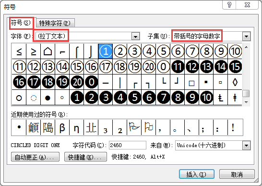
Task: Choose white circled number ⑳
Action: click(149, 67)
